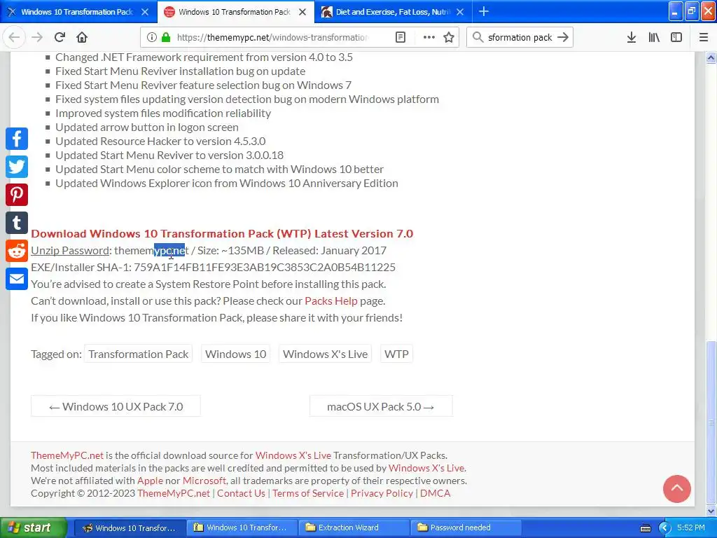Open the Packs Help page link
The width and height of the screenshot is (717, 538).
[331, 301]
